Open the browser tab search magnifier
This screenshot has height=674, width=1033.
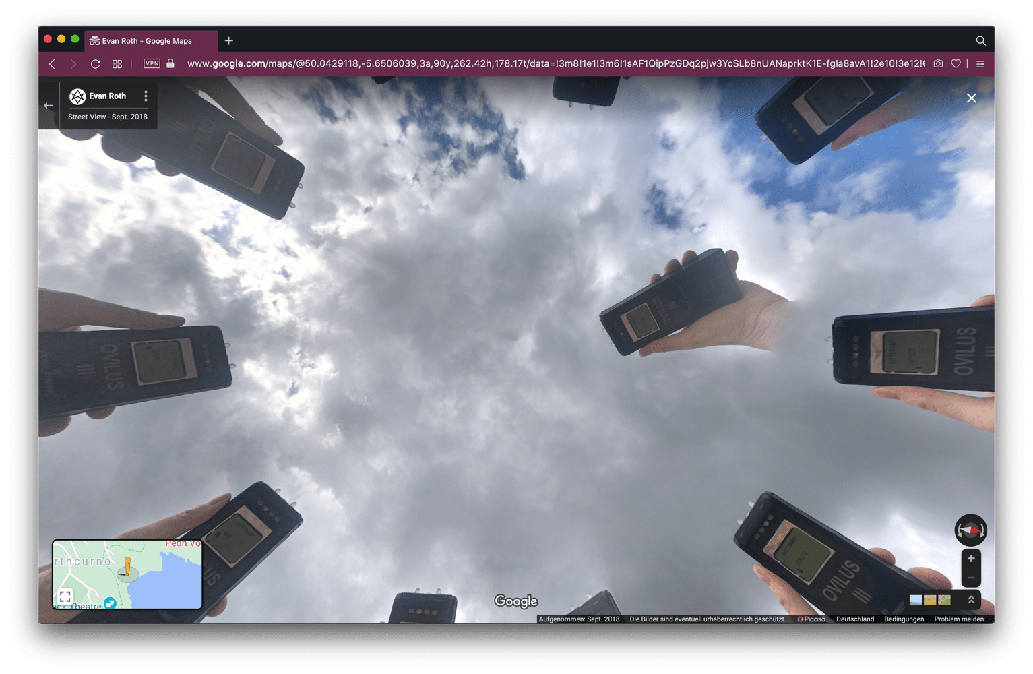pos(980,41)
